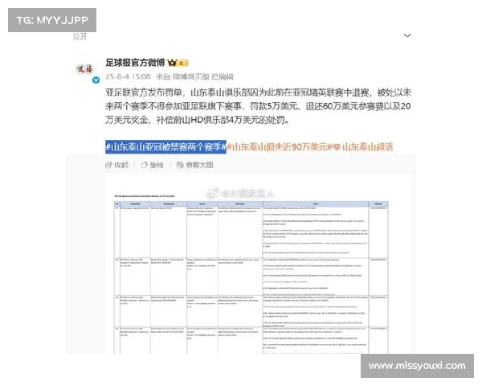Click the blue verified badge on avatar

click(x=96, y=80)
